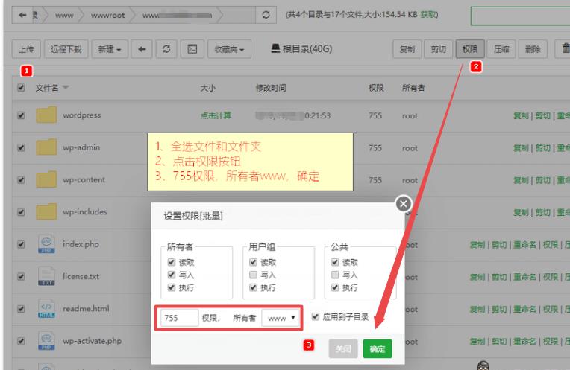Click the toolbar refresh button
This screenshot has width=570, height=370.
coord(166,49)
